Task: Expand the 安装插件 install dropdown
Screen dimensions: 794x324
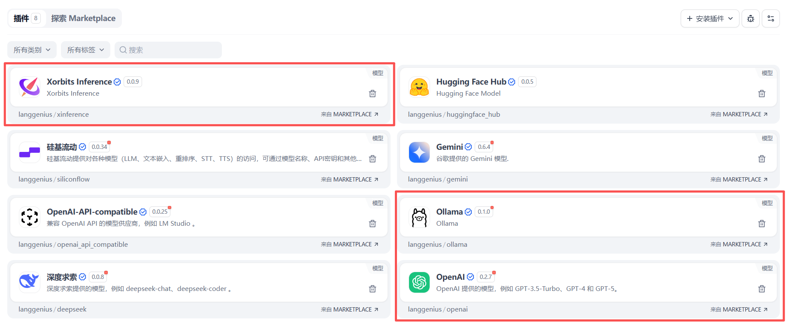Action: [710, 18]
